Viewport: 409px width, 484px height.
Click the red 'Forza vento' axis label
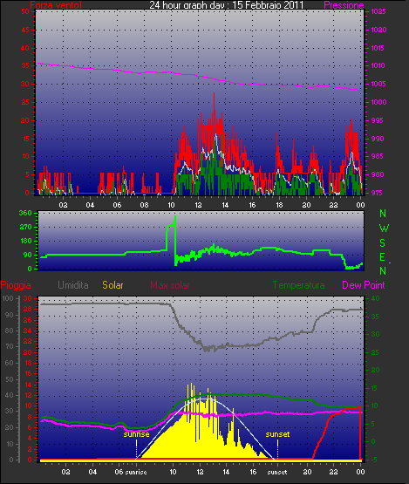(56, 5)
